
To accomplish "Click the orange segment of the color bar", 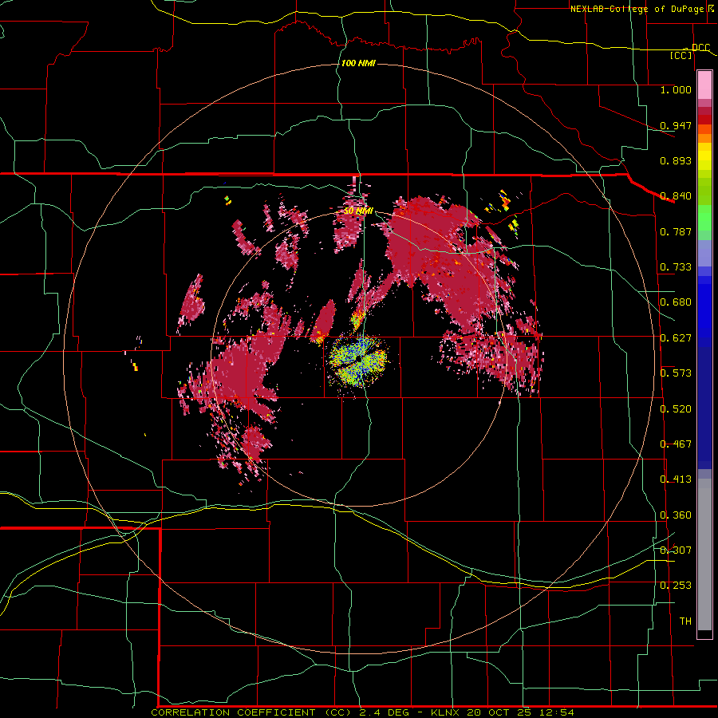I will tap(704, 134).
